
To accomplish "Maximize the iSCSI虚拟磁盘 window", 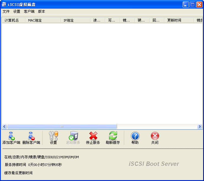I will tap(192, 5).
